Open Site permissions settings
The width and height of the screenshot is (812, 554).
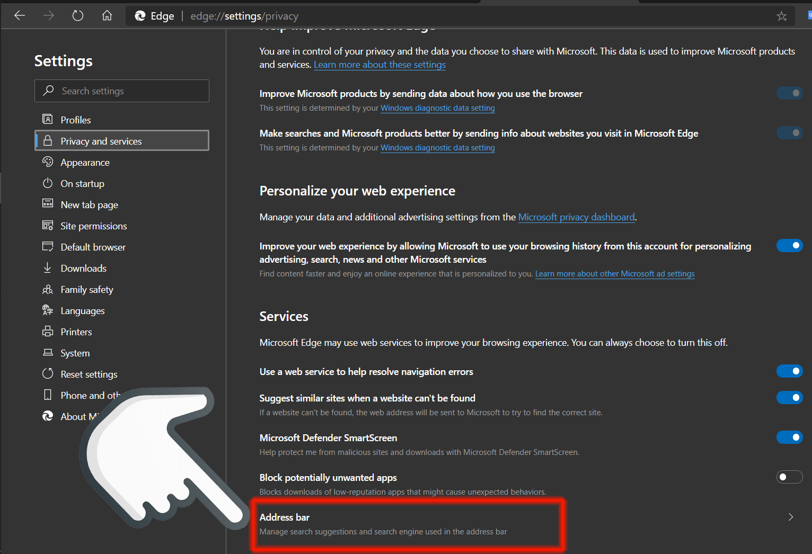pyautogui.click(x=122, y=226)
